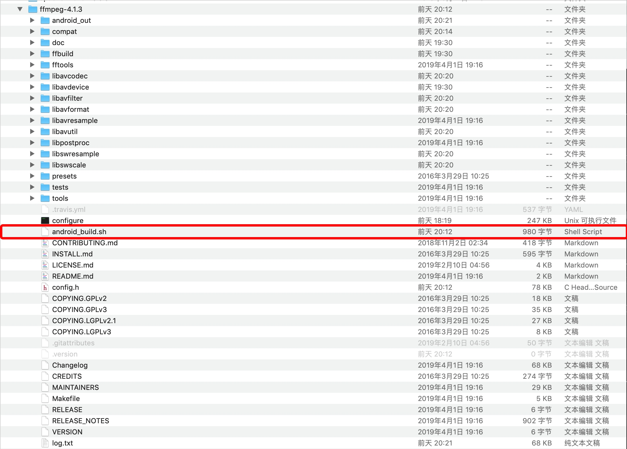Select the libswresample folder icon
This screenshot has width=627, height=449.
(x=45, y=154)
